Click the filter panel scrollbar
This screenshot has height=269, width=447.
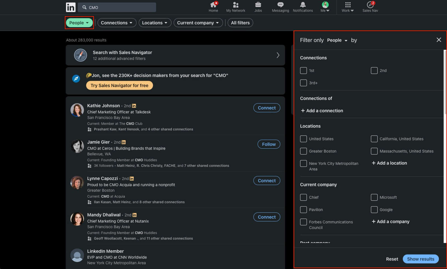click(x=445, y=82)
